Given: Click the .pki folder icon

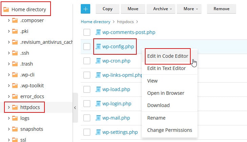Looking at the screenshot, I should [15, 31].
